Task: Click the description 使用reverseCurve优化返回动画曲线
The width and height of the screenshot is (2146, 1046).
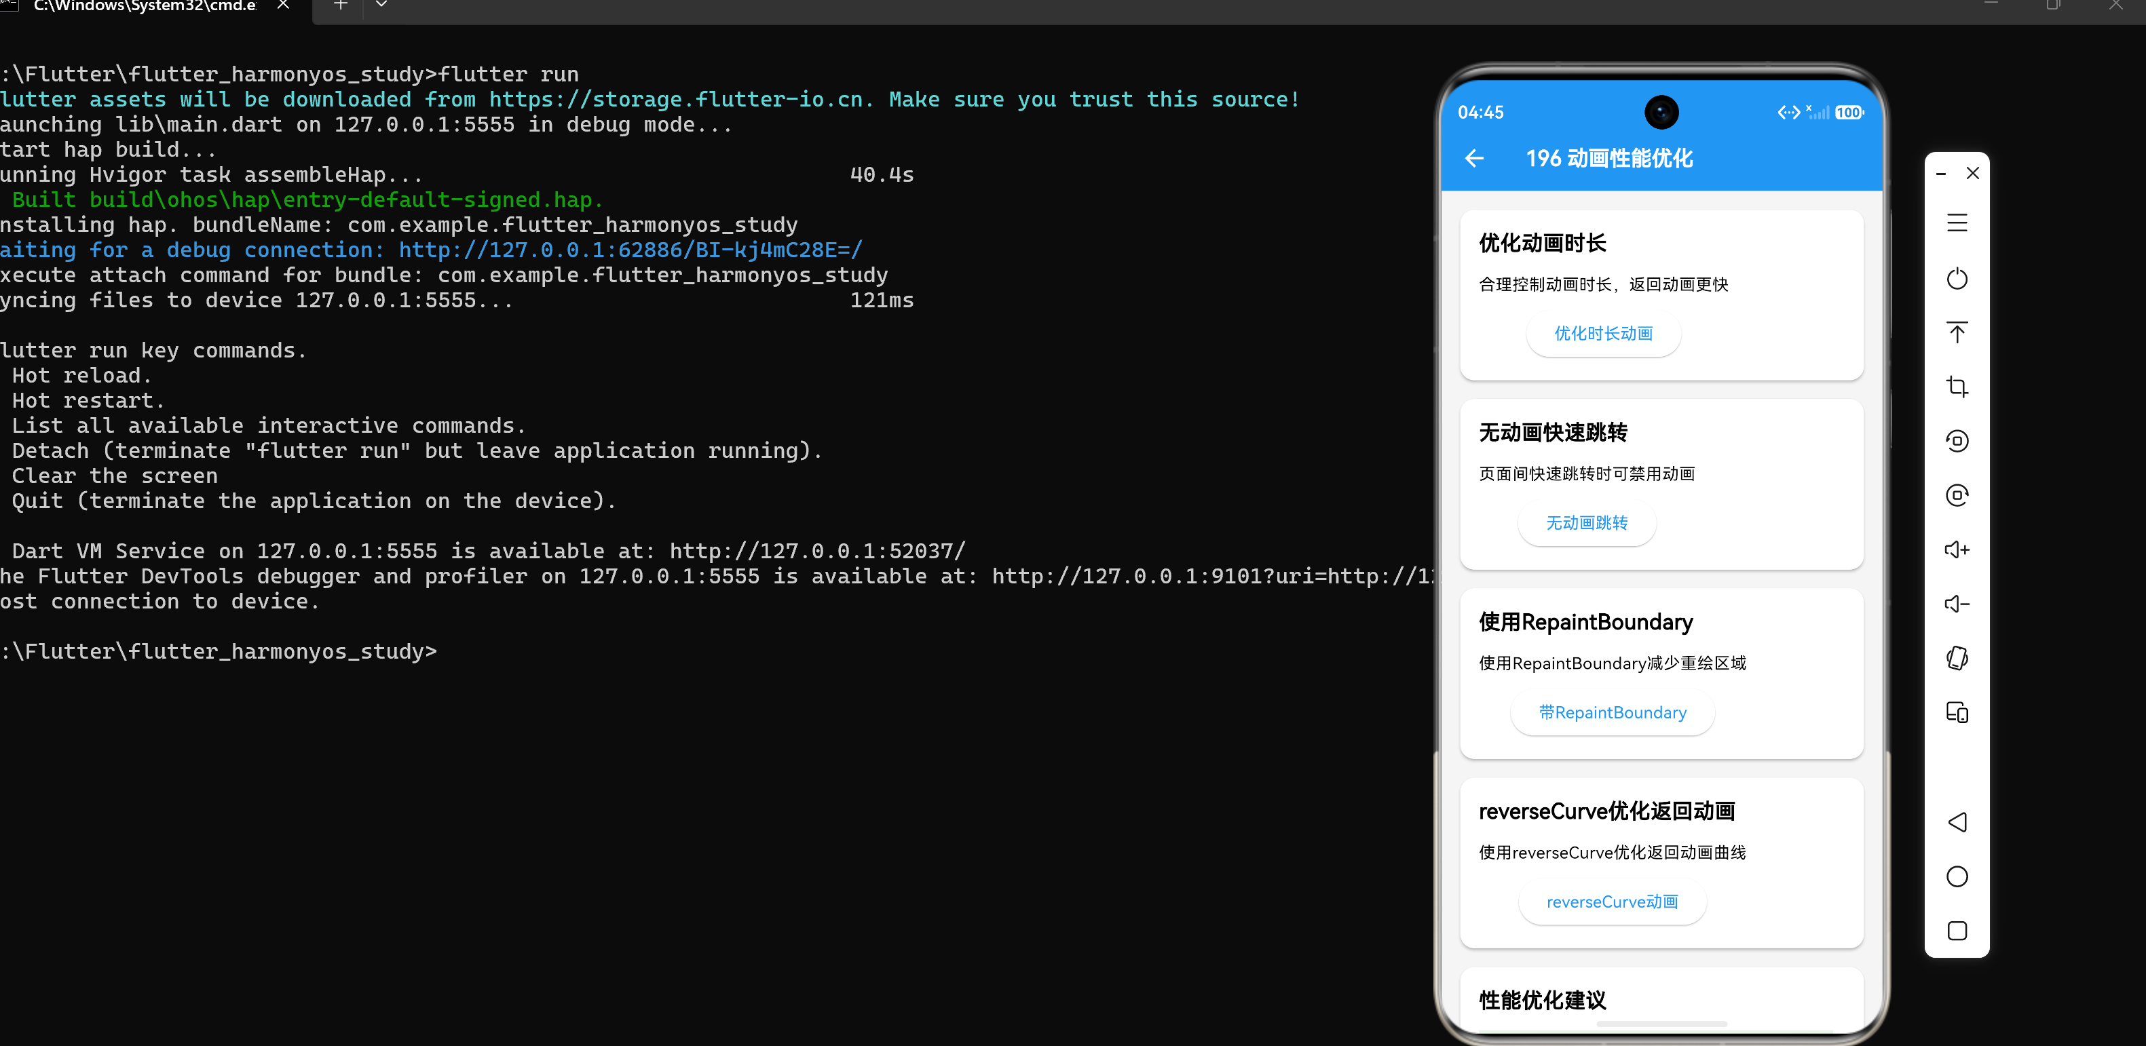Action: (1612, 853)
